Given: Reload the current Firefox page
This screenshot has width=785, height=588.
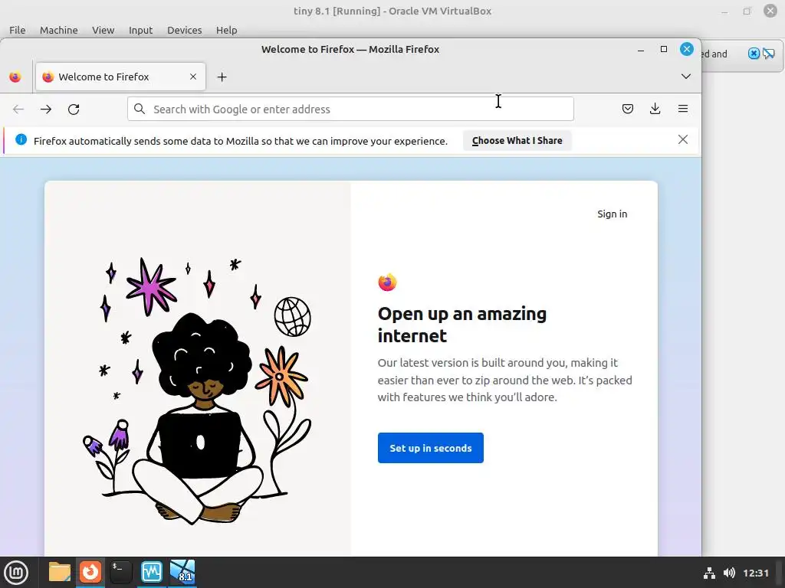Looking at the screenshot, I should pyautogui.click(x=74, y=109).
